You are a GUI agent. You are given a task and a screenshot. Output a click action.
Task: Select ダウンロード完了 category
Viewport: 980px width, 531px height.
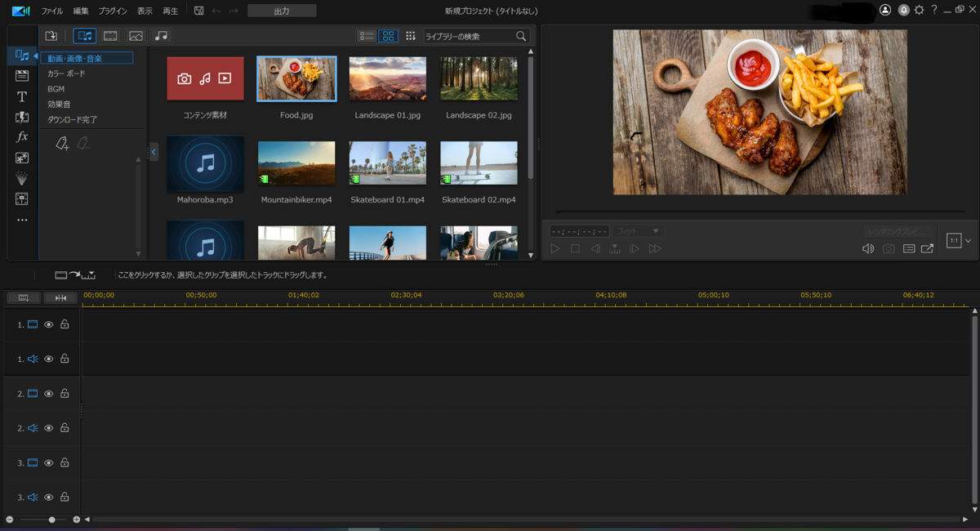pos(72,119)
